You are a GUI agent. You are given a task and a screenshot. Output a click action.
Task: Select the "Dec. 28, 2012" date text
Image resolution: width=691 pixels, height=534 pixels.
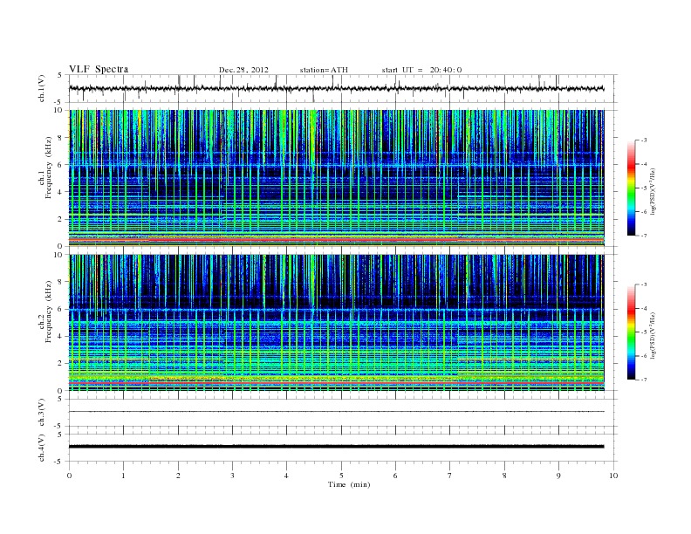tap(243, 70)
